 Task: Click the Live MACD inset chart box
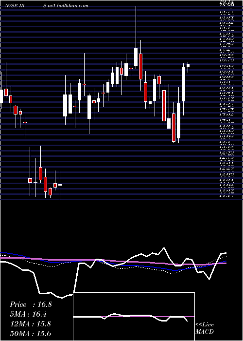134,317
